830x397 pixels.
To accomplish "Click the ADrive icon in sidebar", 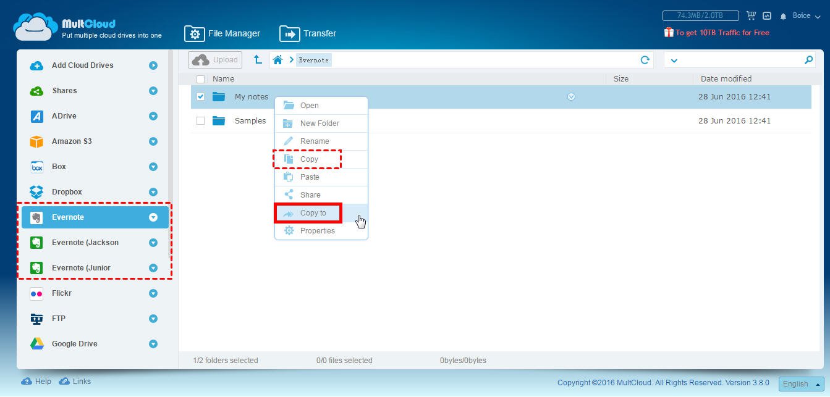I will click(36, 116).
